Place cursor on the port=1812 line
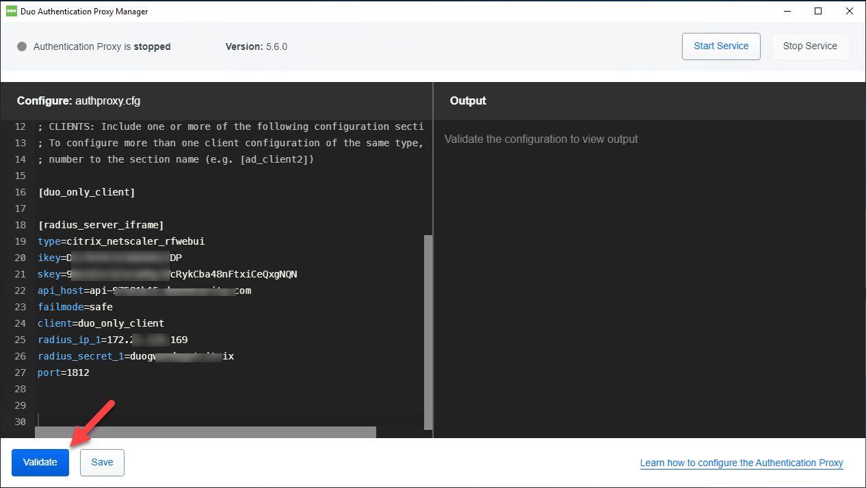 64,372
